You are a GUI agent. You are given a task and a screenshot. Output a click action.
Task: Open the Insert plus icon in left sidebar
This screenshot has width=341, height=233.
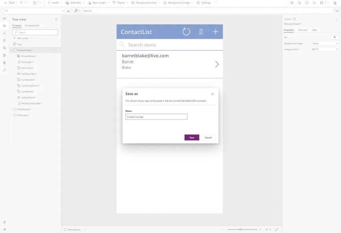pyautogui.click(x=4, y=33)
